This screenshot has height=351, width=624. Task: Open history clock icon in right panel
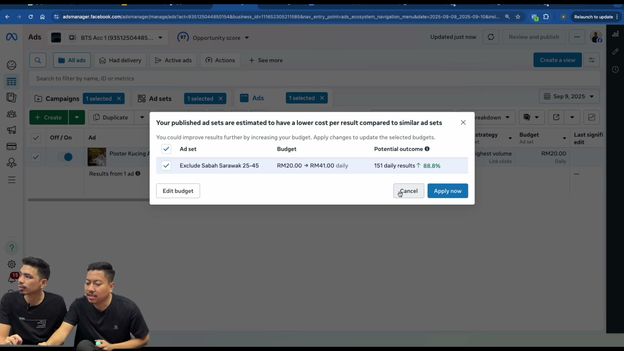615,69
